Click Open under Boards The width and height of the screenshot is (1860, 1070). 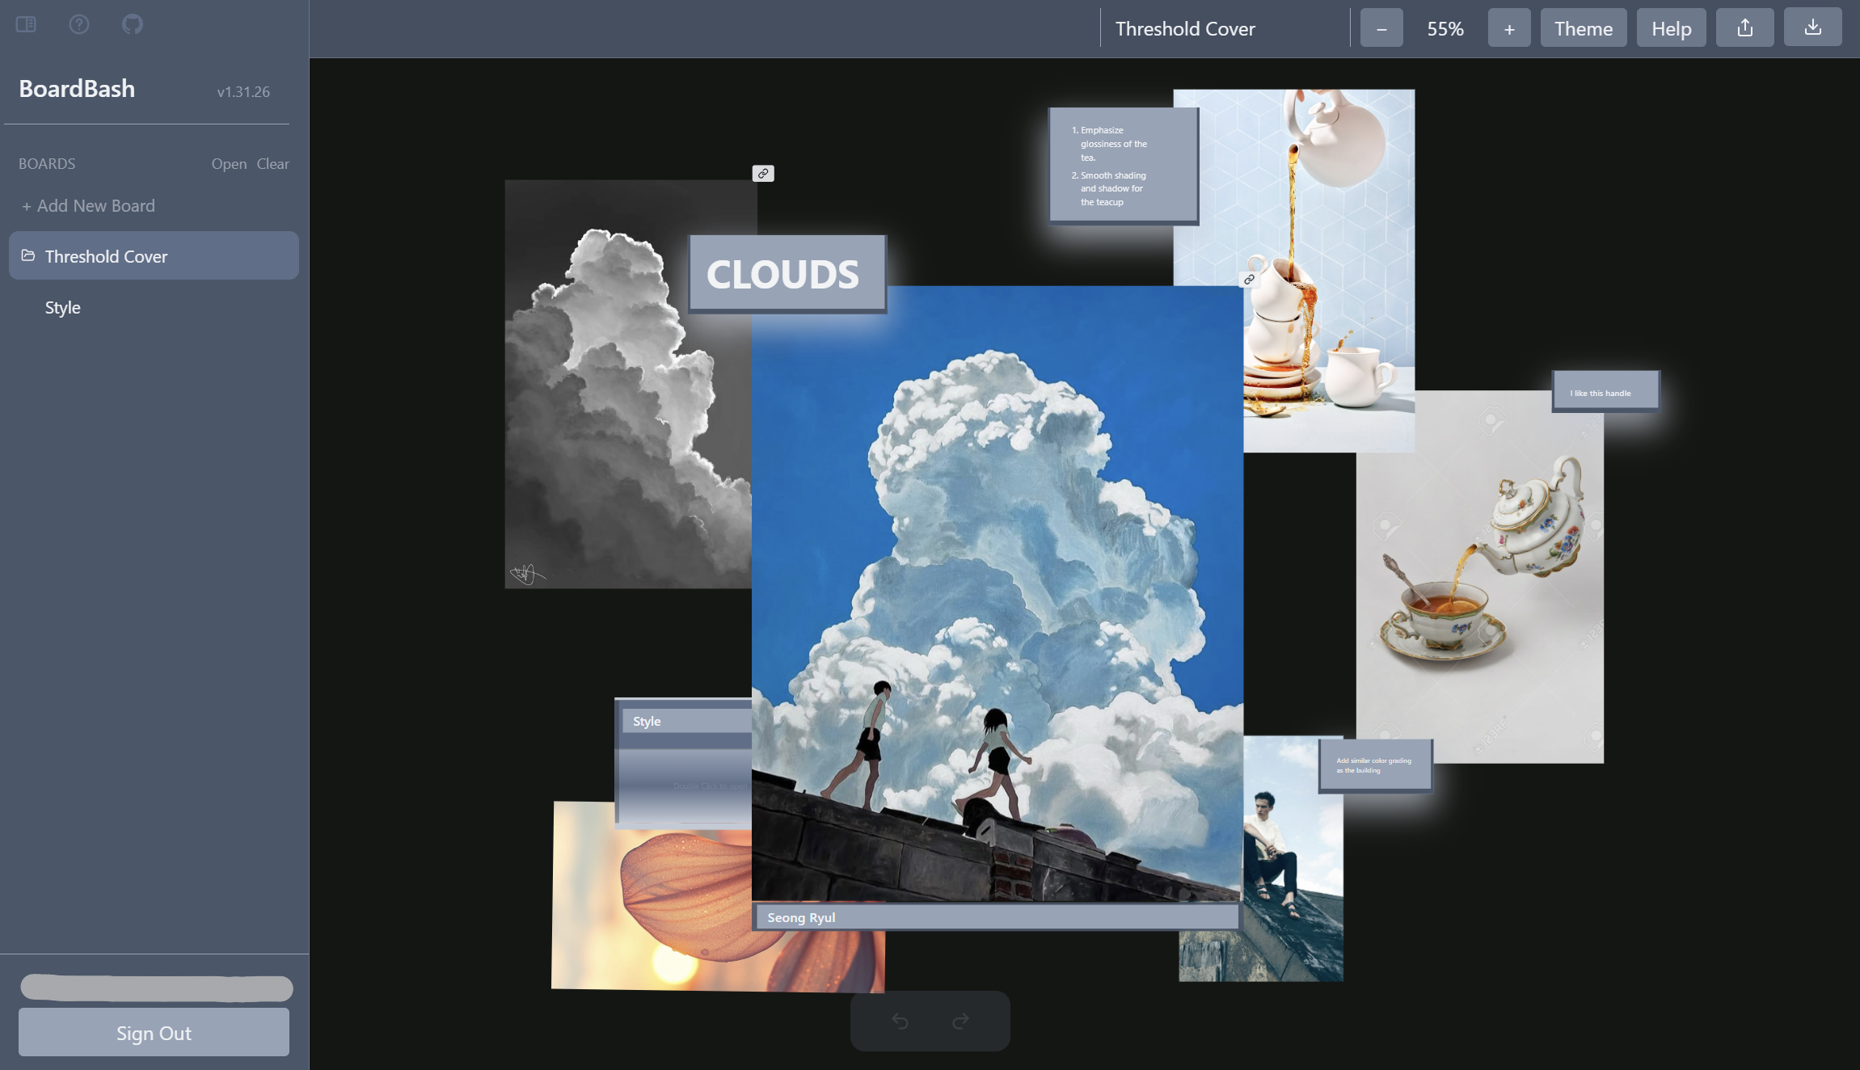pyautogui.click(x=229, y=163)
